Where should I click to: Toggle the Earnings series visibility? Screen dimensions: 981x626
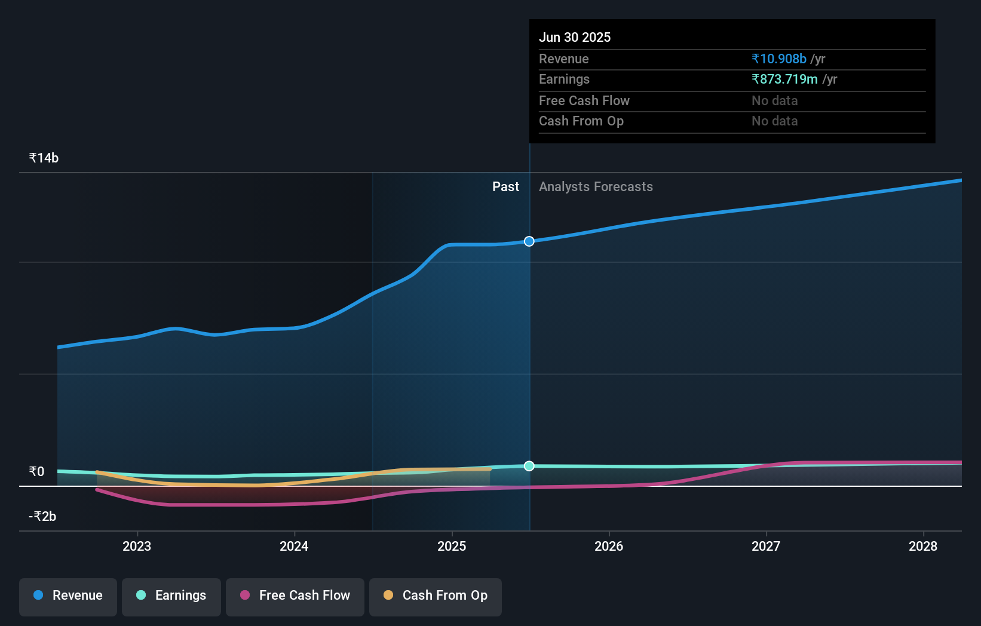pyautogui.click(x=171, y=596)
